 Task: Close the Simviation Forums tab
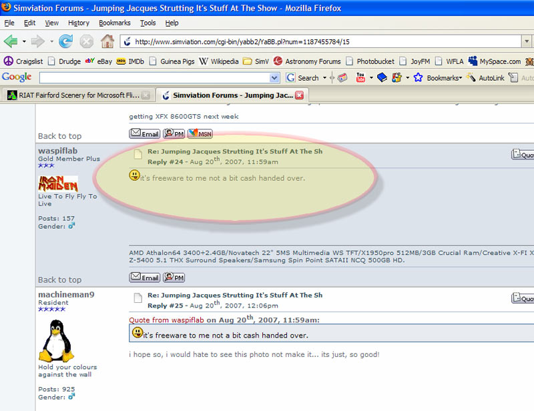(x=299, y=95)
